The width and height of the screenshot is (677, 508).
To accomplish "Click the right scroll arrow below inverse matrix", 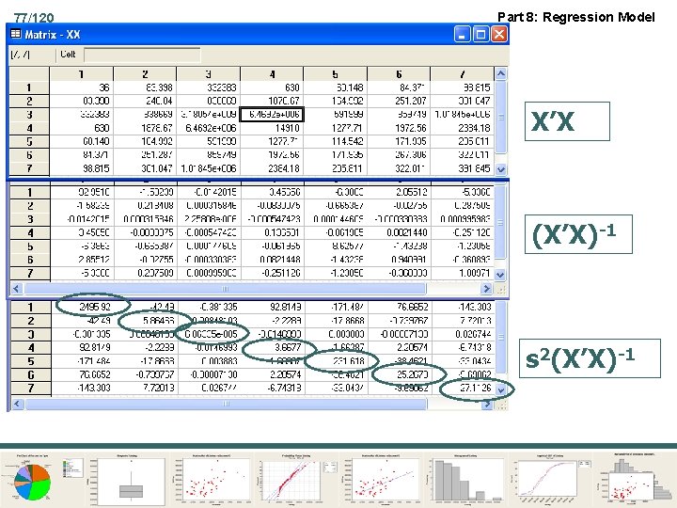I will (x=486, y=288).
